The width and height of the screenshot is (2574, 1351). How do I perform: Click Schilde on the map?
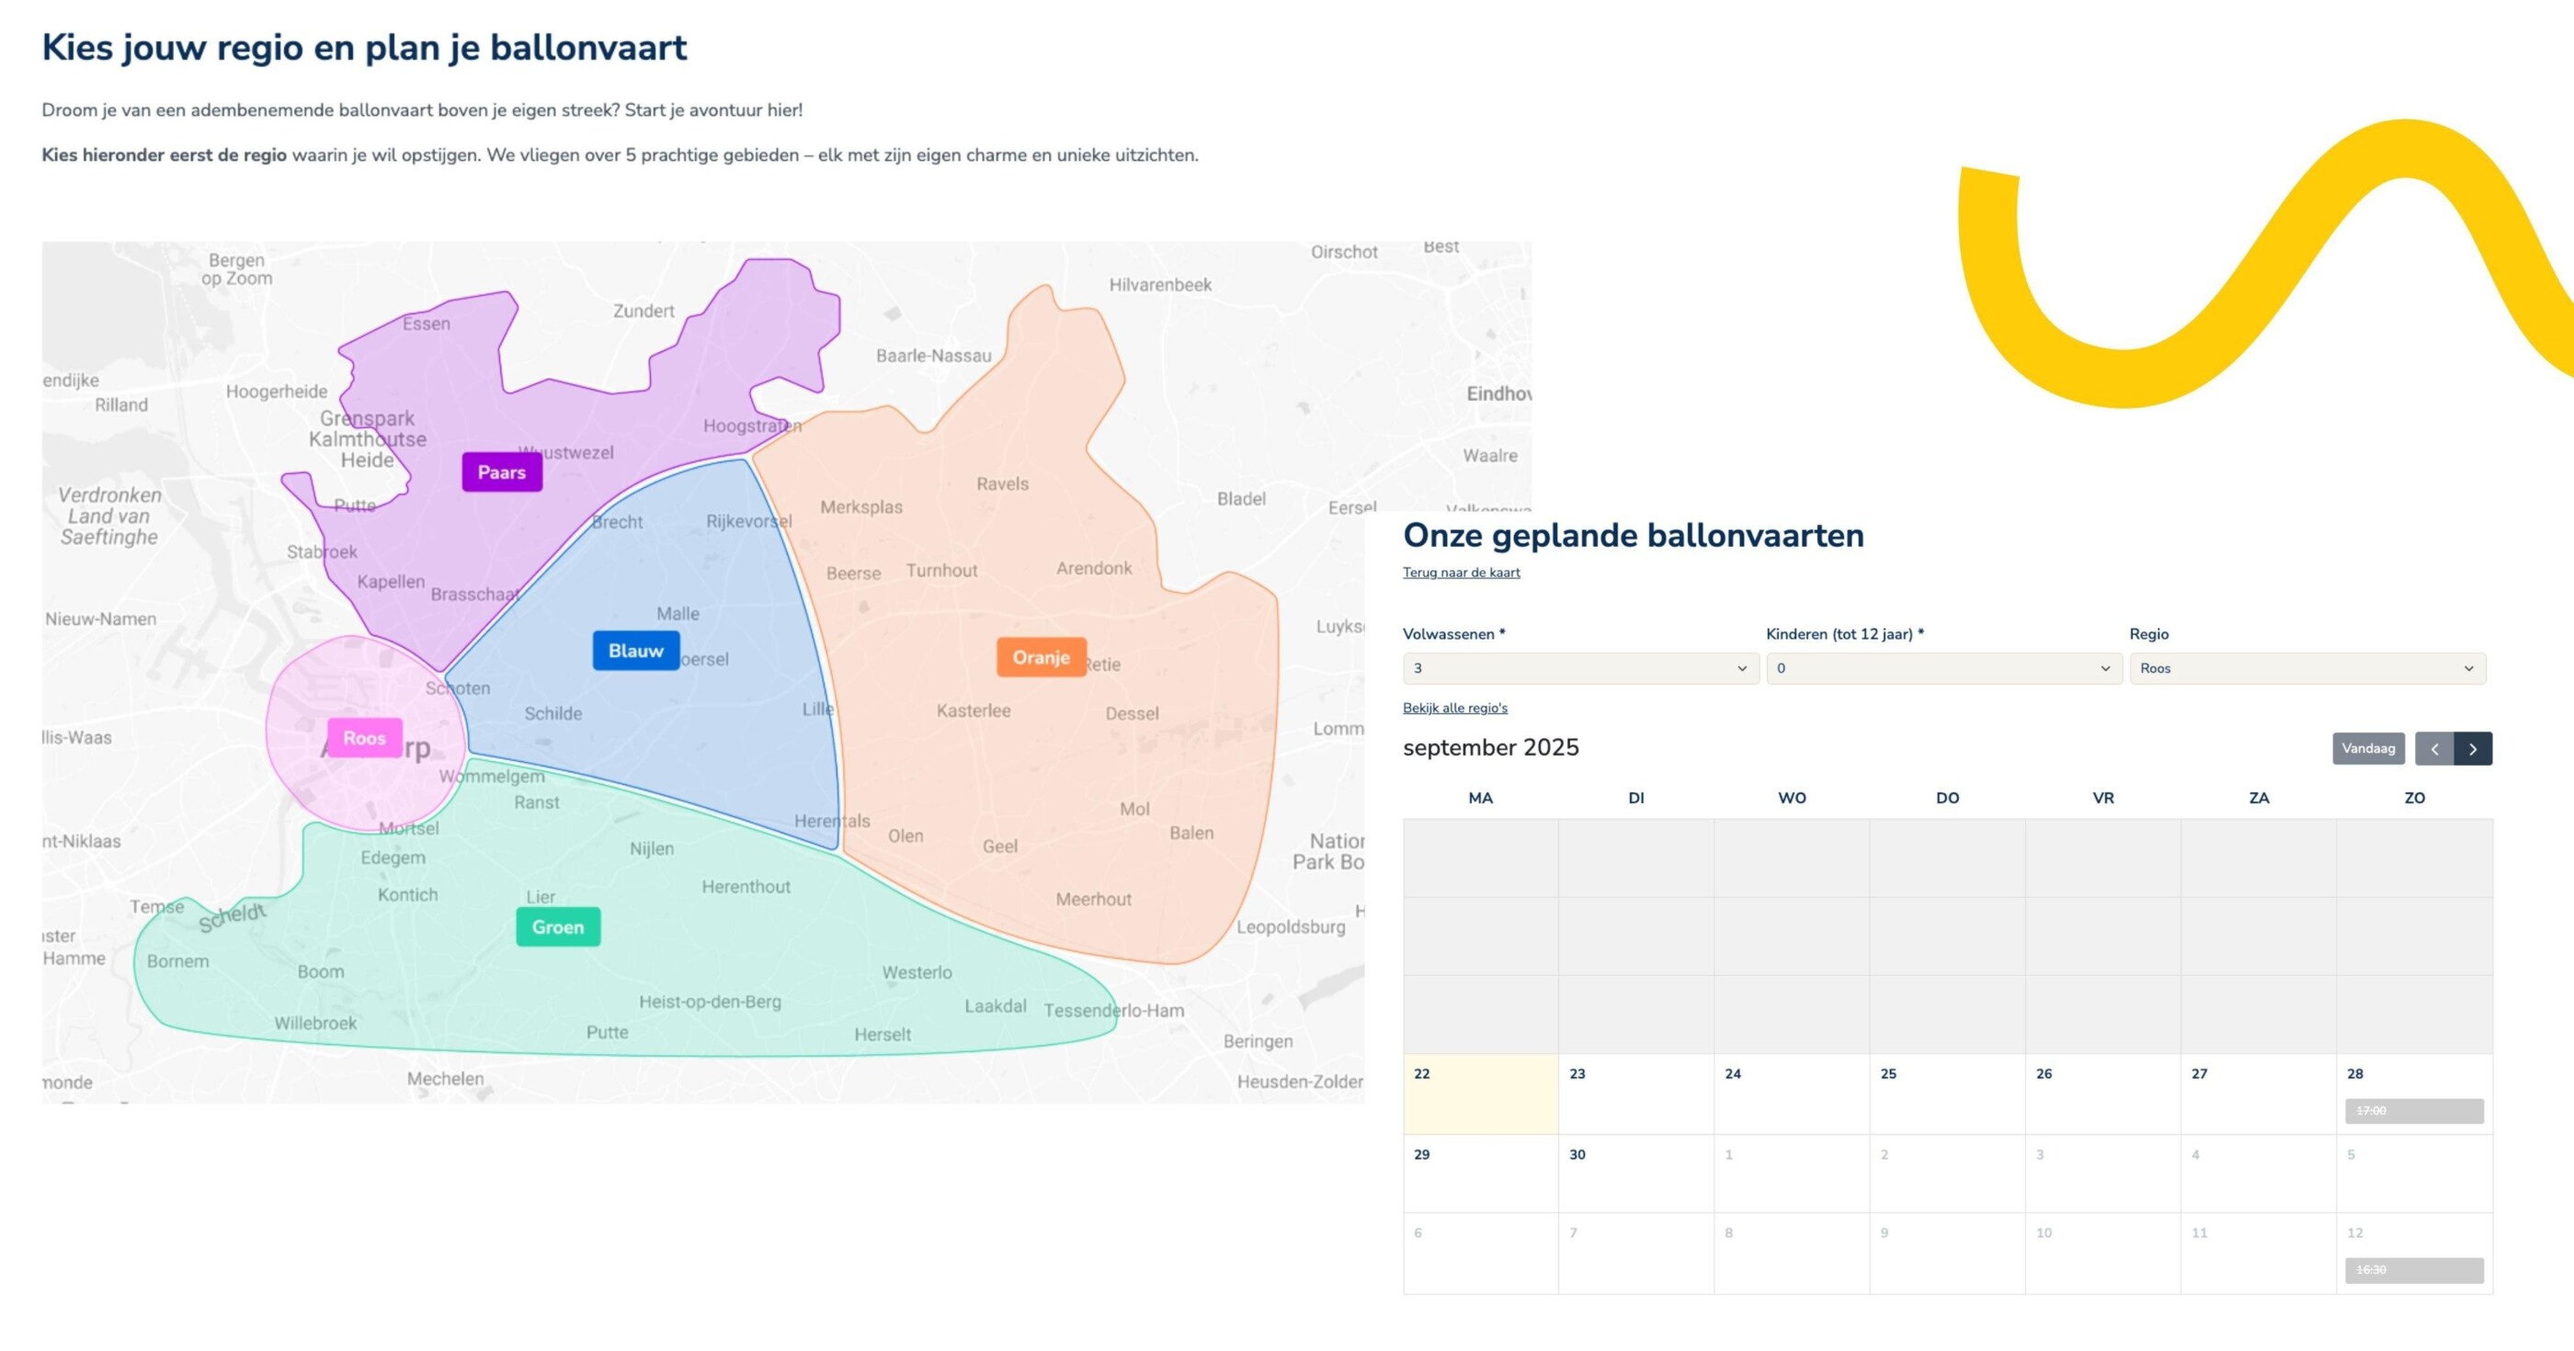point(552,713)
